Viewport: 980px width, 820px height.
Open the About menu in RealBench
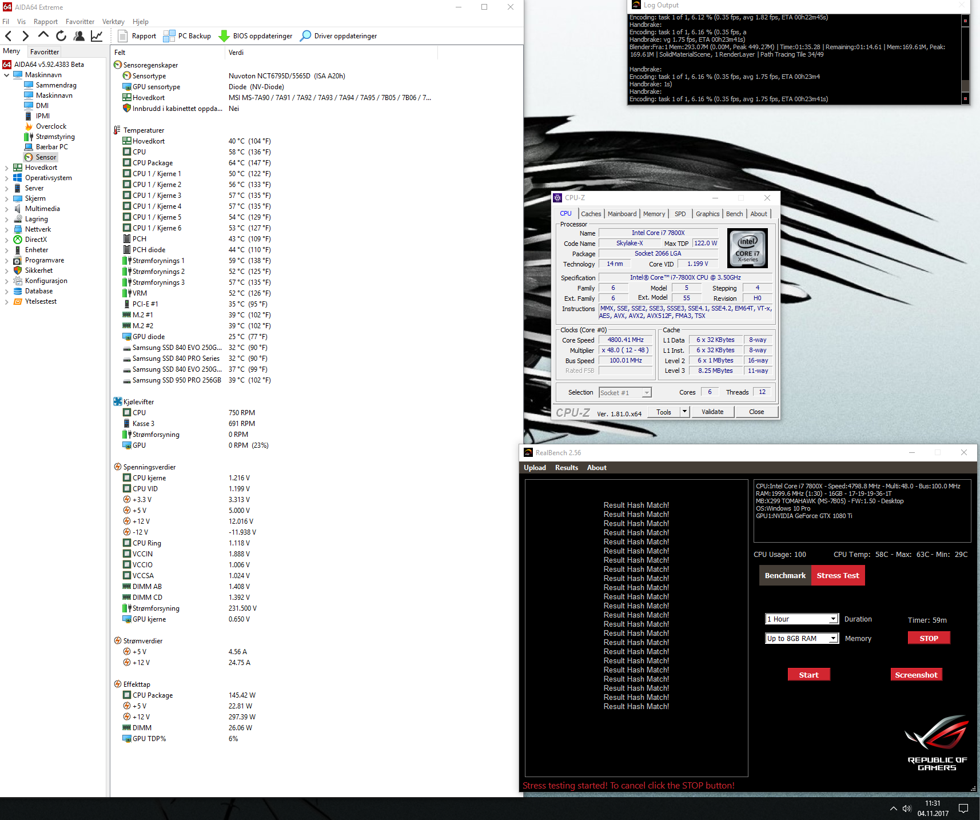(596, 468)
